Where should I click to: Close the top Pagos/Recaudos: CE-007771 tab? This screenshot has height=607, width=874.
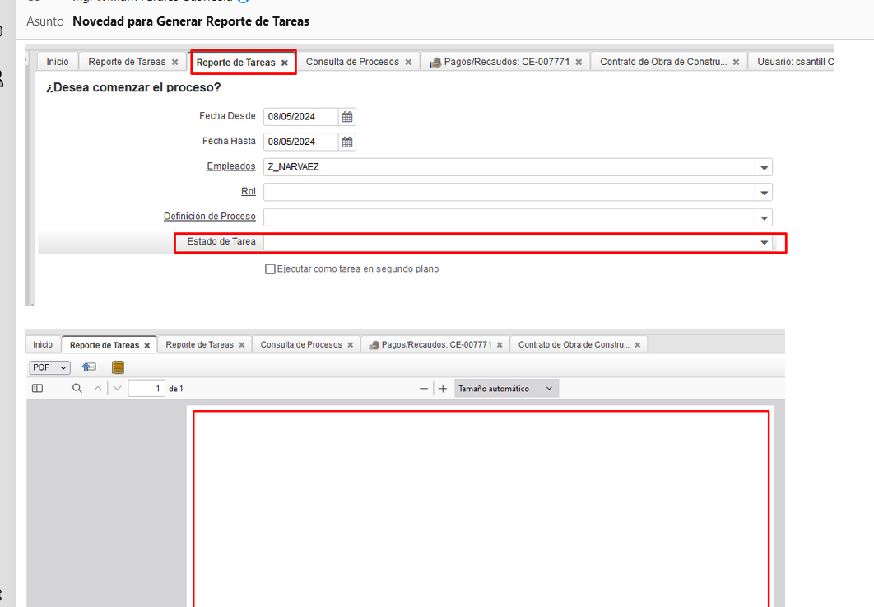click(579, 62)
